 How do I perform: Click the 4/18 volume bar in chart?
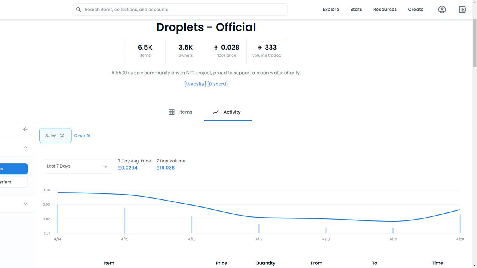tap(326, 230)
